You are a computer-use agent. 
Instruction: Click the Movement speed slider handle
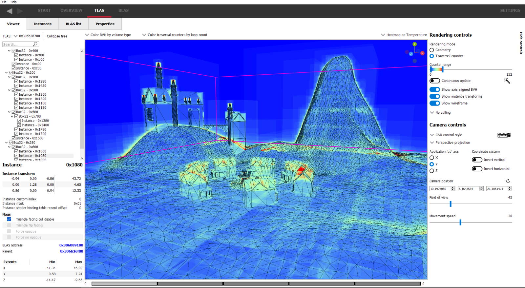click(x=460, y=222)
